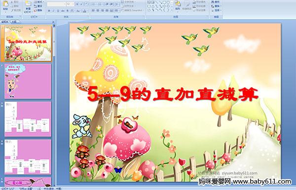The height and width of the screenshot is (190, 296).
Task: Select the straight line shape in gallery
Action: [156, 2]
